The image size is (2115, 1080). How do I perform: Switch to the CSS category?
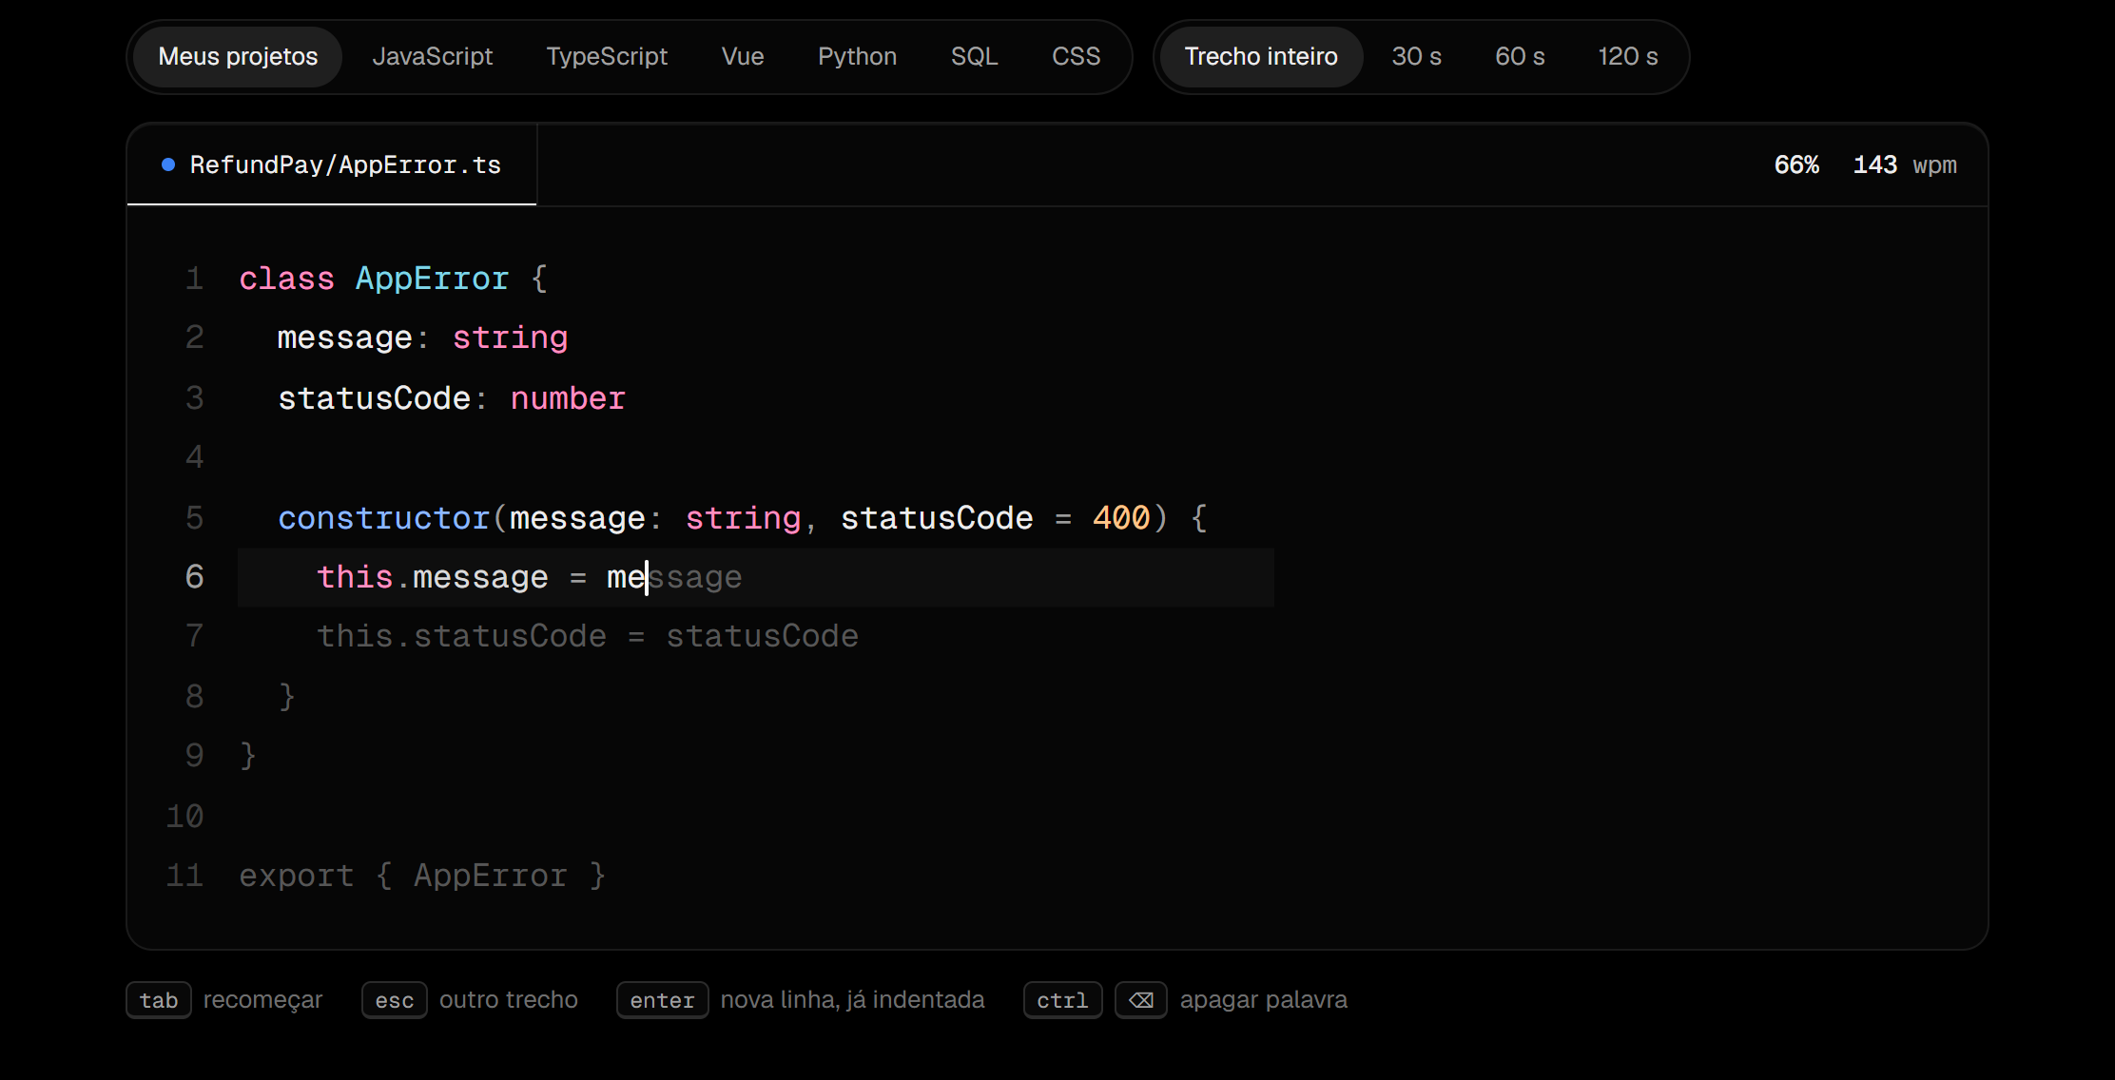1076,57
